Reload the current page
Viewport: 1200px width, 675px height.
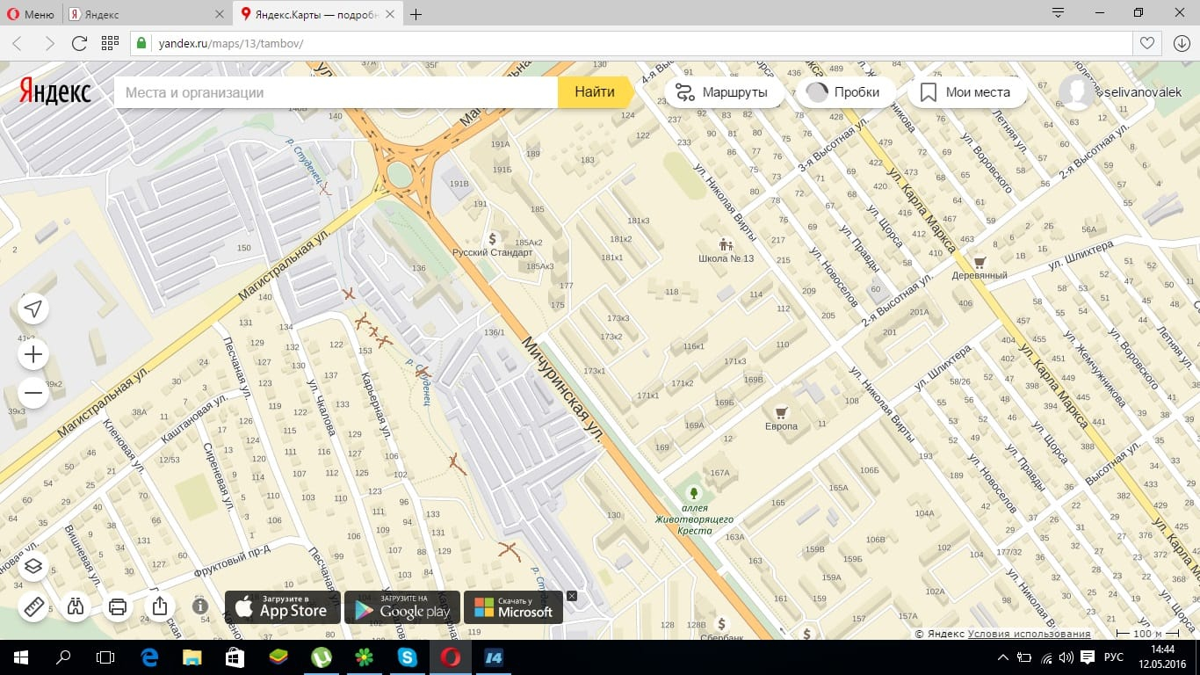point(79,43)
